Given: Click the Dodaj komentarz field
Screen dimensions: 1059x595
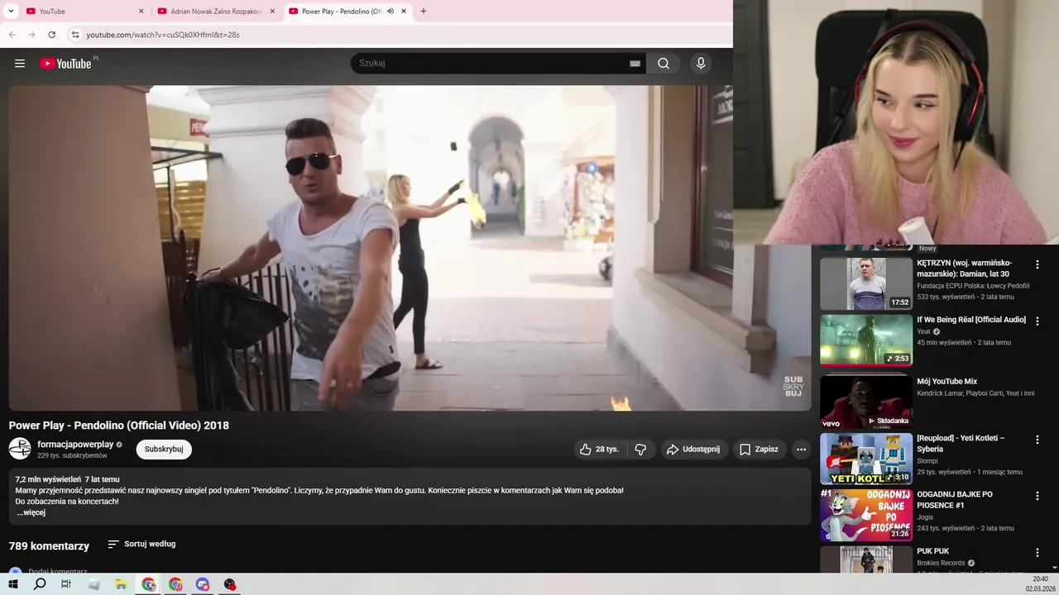Looking at the screenshot, I should pyautogui.click(x=58, y=571).
